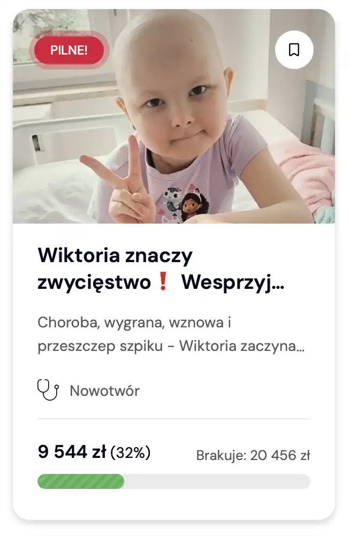Viewport: 350px width, 536px height.
Task: Click the divider line above the amount
Action: point(174,418)
